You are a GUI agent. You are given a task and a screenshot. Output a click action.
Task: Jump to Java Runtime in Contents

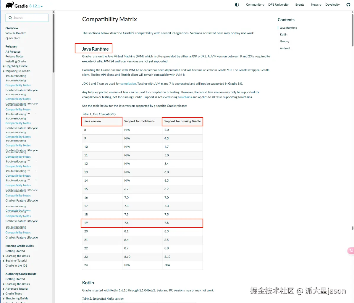288,28
